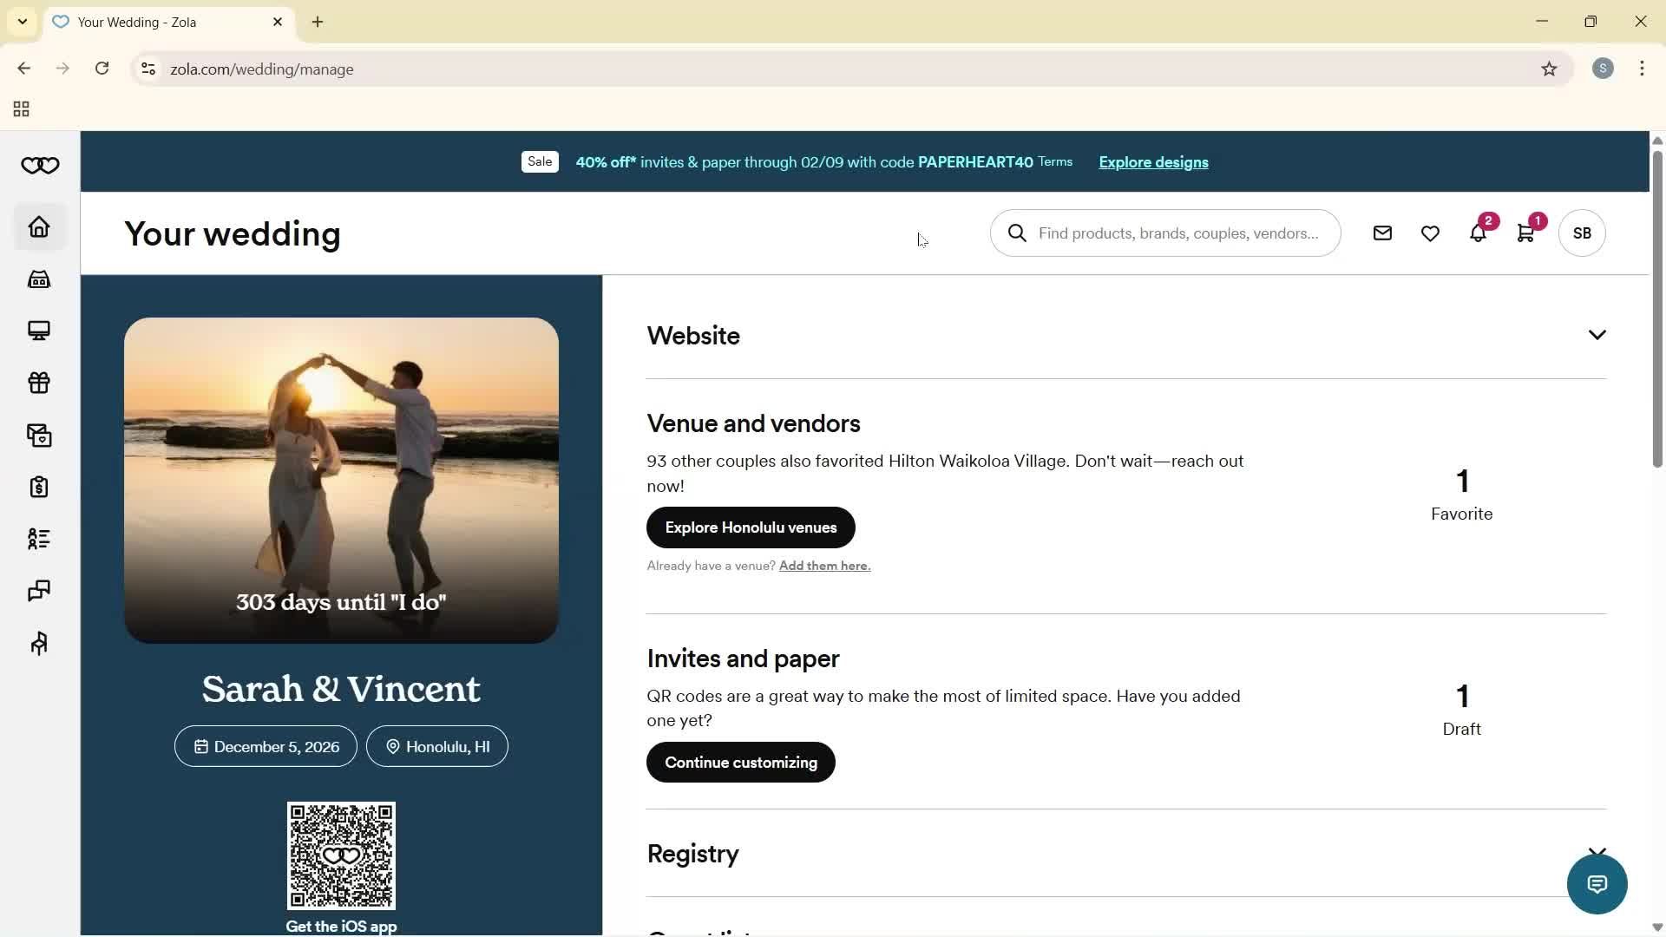Viewport: 1666px width, 937px height.
Task: Click the Explore Honolulu venues button
Action: [x=750, y=527]
